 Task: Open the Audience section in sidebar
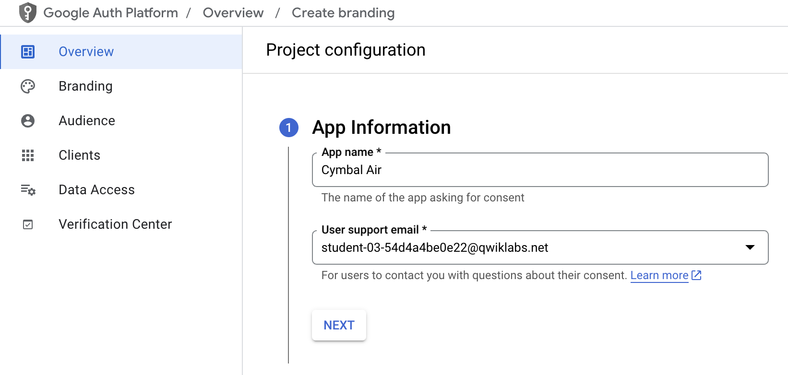pos(87,121)
